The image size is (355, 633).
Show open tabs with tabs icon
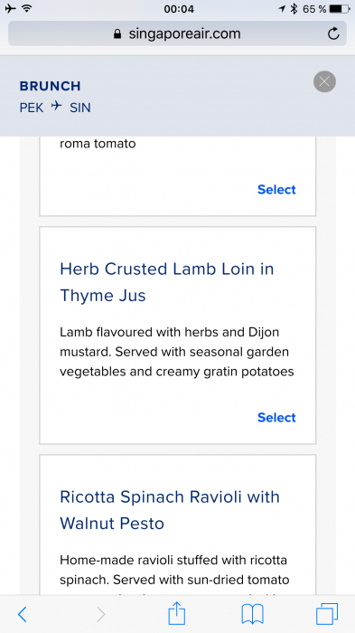(327, 614)
